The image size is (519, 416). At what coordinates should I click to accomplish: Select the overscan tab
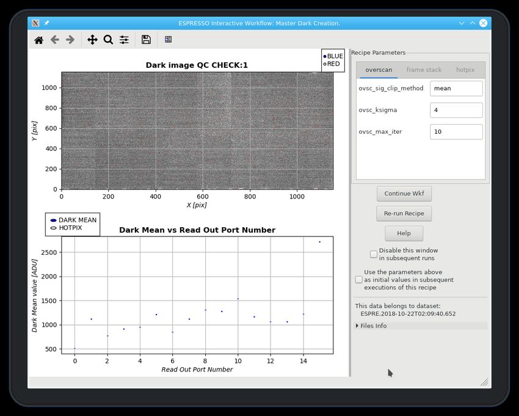pos(379,70)
